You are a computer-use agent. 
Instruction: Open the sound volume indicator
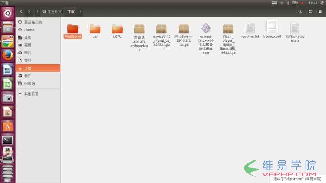pyautogui.click(x=303, y=3)
